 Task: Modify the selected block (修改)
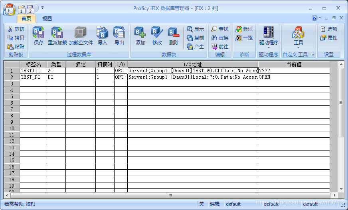pos(157,36)
